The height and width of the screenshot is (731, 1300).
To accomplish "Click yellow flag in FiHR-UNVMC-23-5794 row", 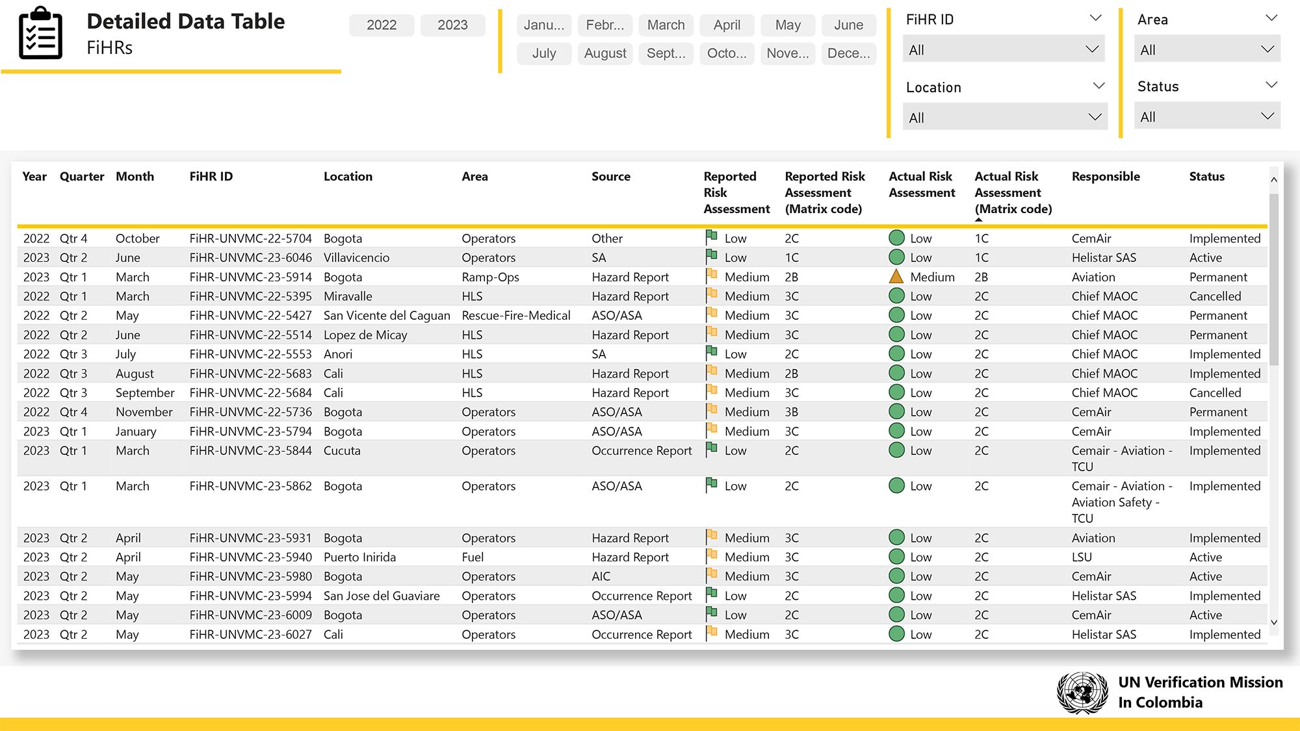I will click(x=711, y=431).
